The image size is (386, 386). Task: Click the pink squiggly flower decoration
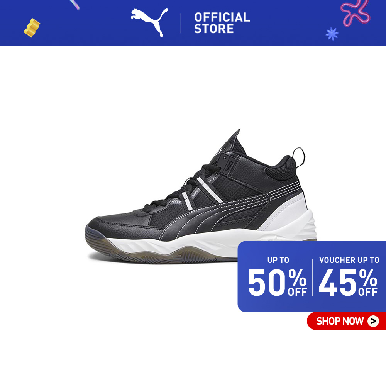[355, 12]
